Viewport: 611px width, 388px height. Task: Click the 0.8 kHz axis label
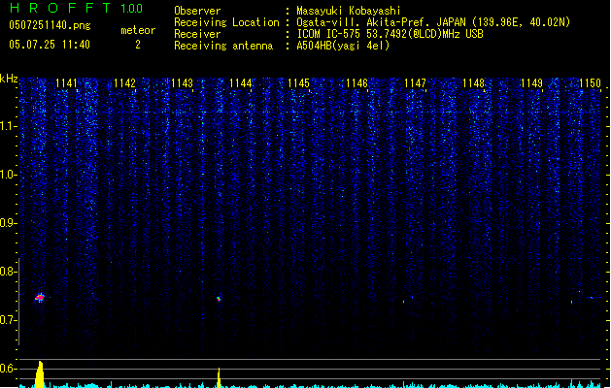click(9, 272)
